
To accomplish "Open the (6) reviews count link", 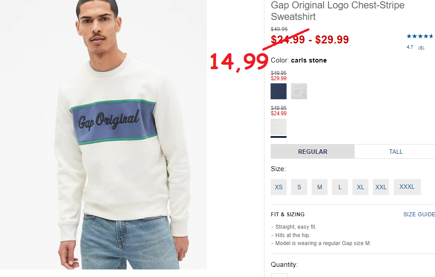I will pos(421,48).
